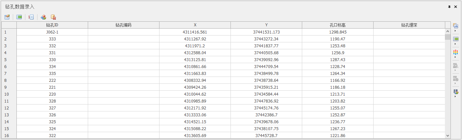Click the 钻孔编码 cell for drillhole 333
Viewport: 462px width, 140px height.
point(124,39)
